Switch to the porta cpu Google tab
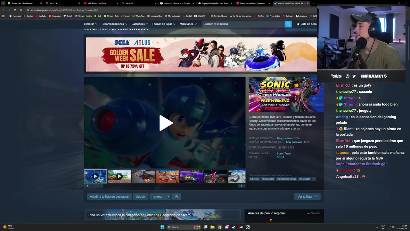The width and height of the screenshot is (410, 231). [177, 3]
